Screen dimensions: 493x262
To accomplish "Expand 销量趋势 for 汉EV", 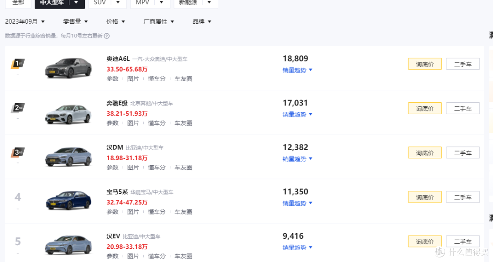I will [x=298, y=247].
